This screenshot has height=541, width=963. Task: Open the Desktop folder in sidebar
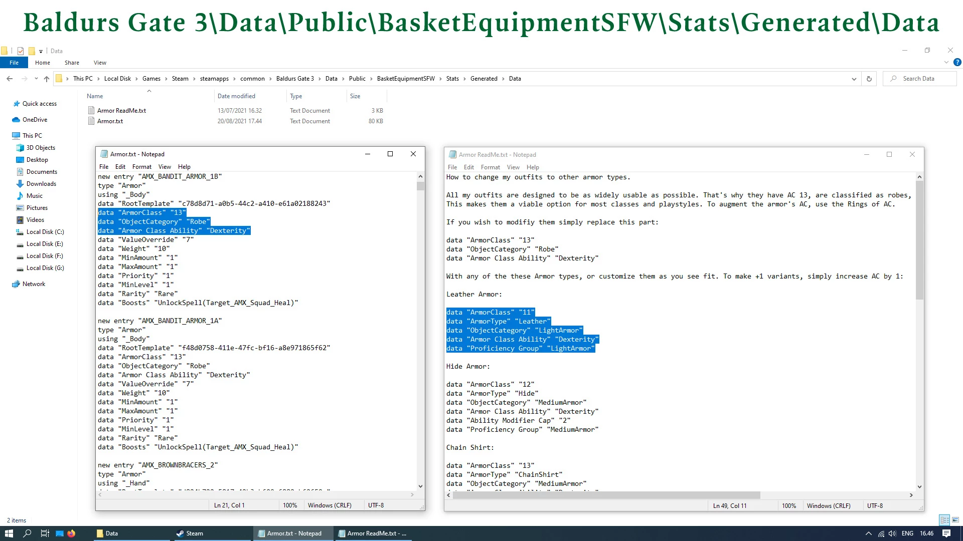coord(37,160)
